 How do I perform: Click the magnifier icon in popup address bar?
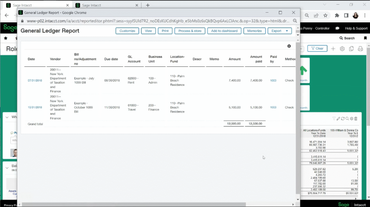(x=295, y=21)
